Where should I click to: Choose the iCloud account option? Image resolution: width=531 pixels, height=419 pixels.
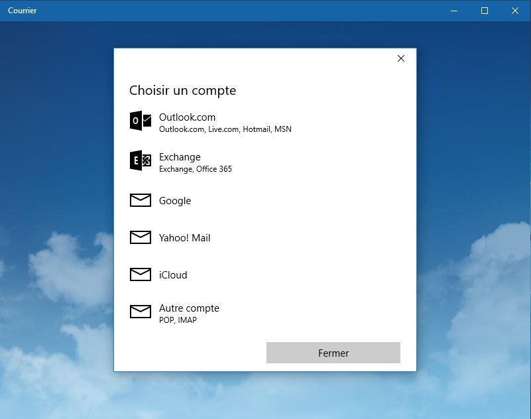[x=173, y=274]
